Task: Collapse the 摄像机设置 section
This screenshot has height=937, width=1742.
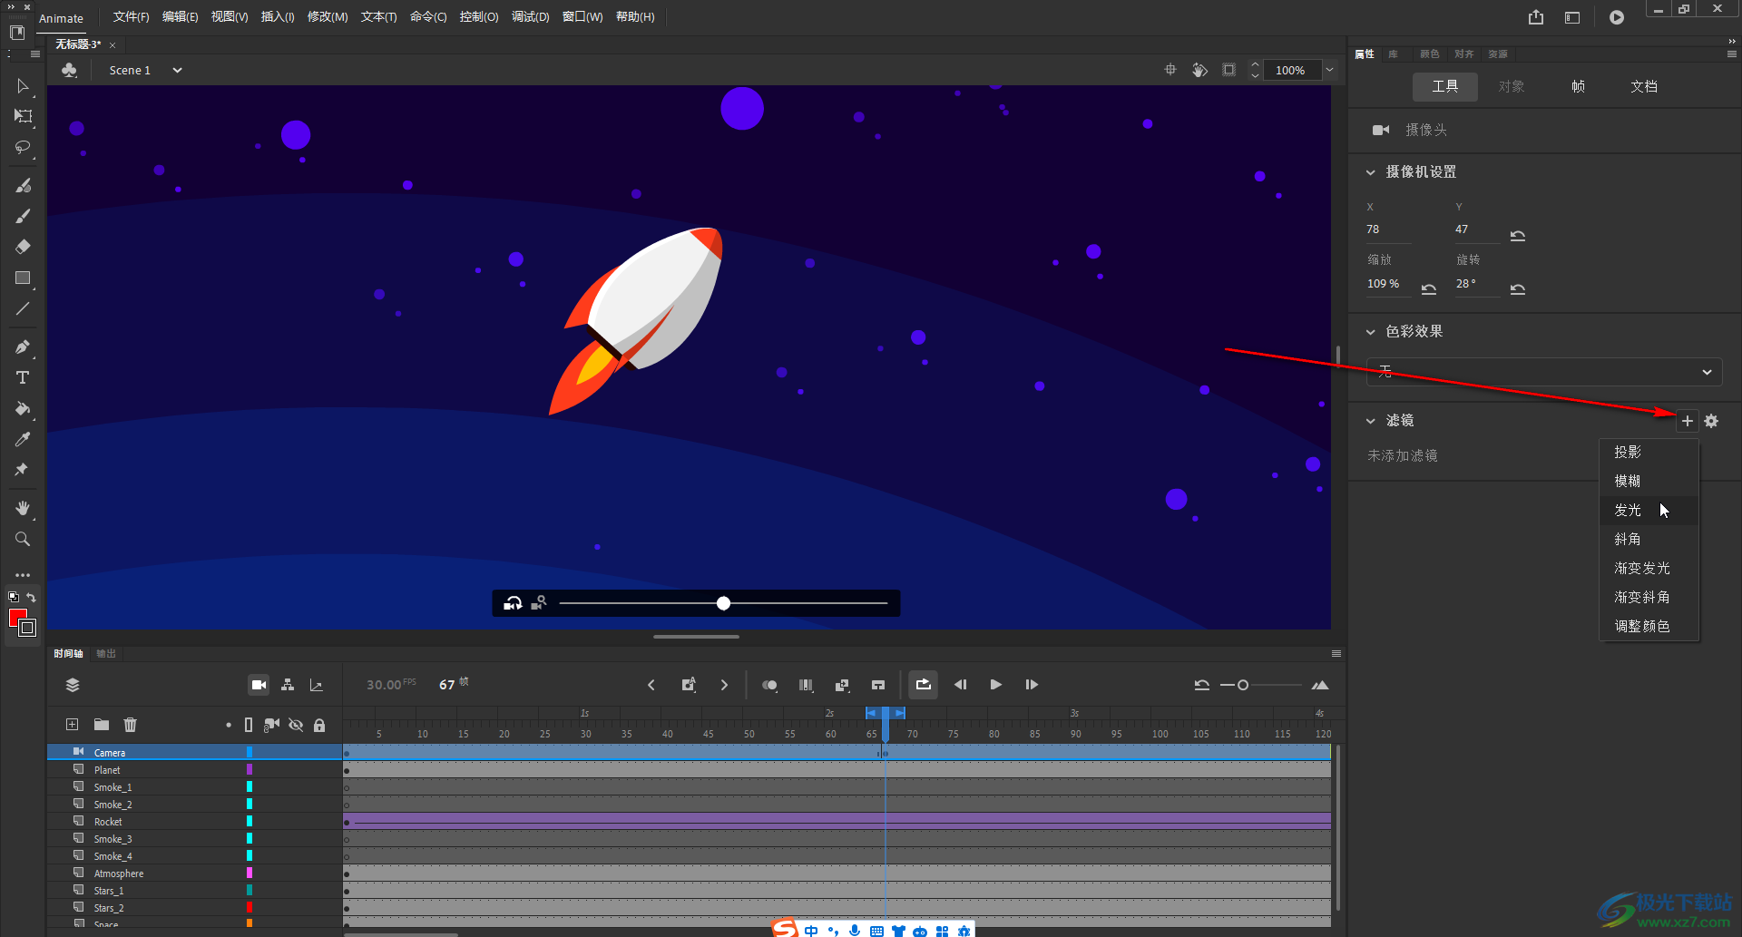Action: point(1371,172)
